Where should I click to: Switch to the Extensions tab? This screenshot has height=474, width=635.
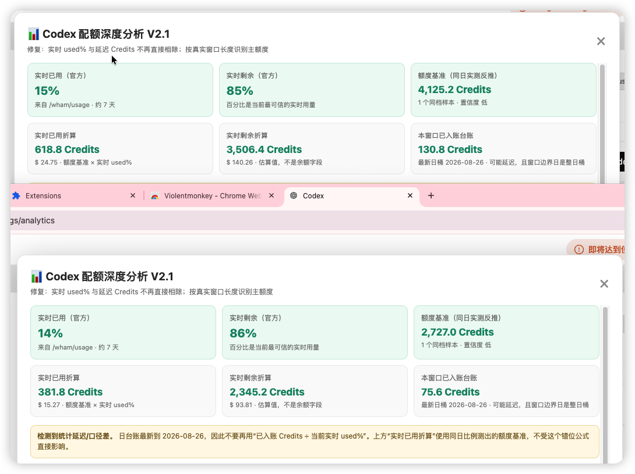coord(75,196)
